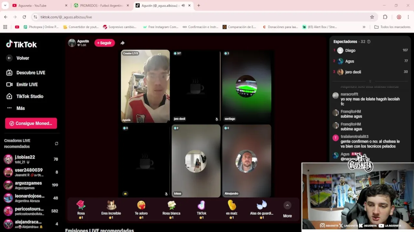Open browser extensions menu
414x232 pixels.
(x=385, y=17)
